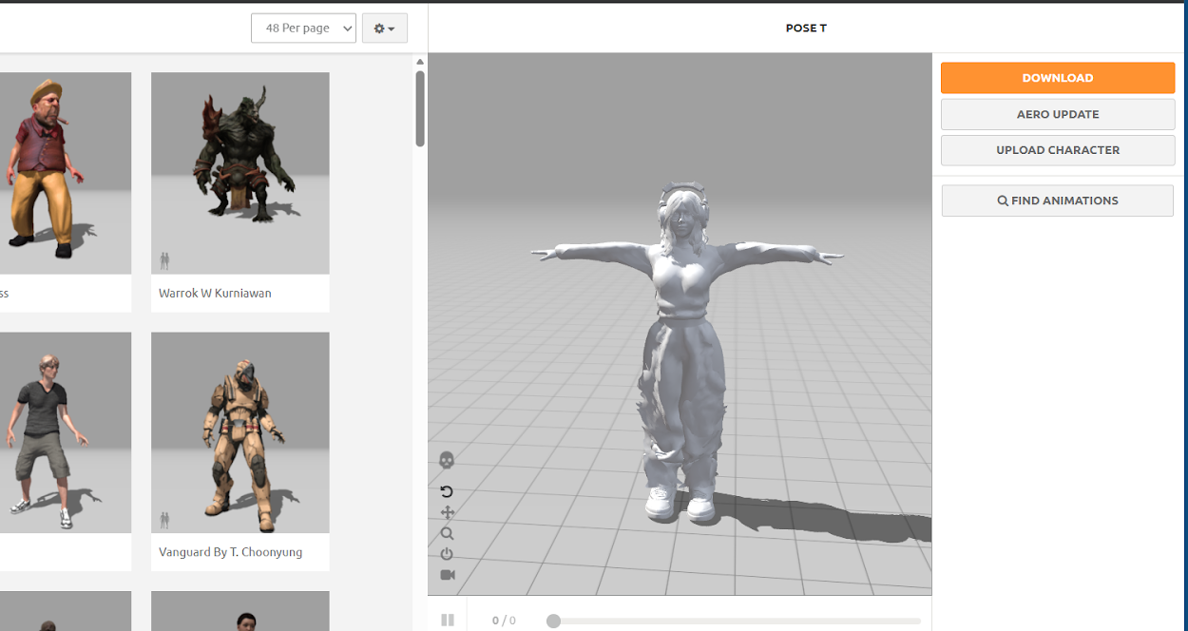
Task: Select the old man with hat character thumbnail
Action: (66, 173)
